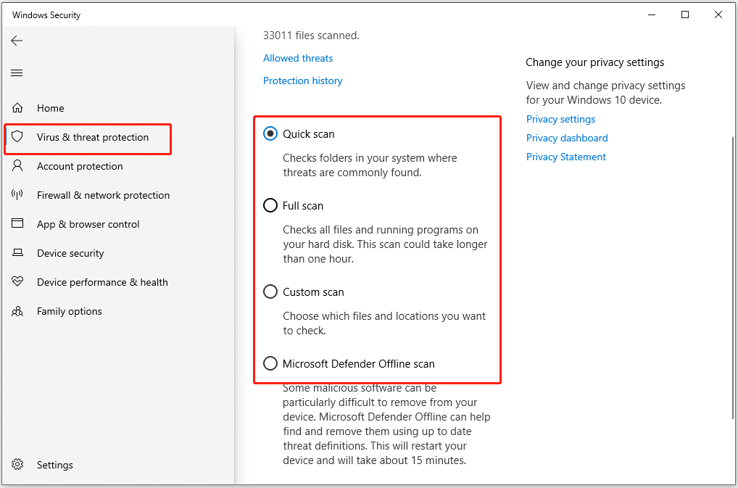Image resolution: width=738 pixels, height=488 pixels.
Task: Click the Virus & threat protection shield icon
Action: (x=17, y=137)
